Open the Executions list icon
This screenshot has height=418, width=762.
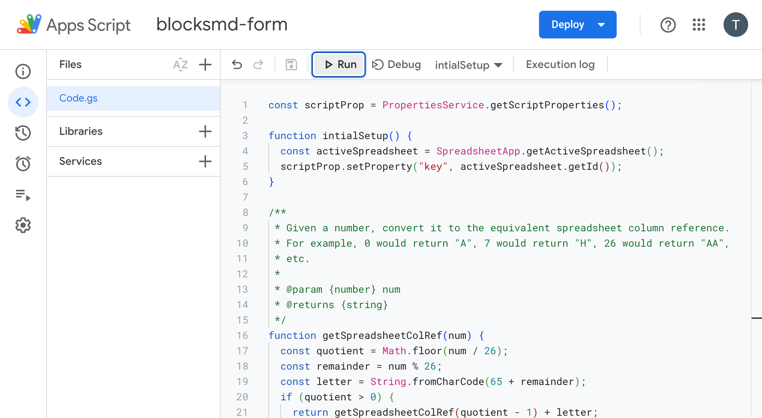23,195
